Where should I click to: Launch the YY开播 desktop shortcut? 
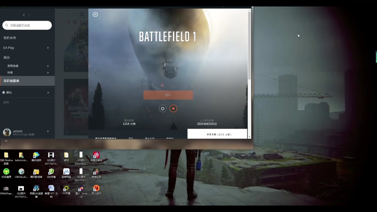pos(66,190)
